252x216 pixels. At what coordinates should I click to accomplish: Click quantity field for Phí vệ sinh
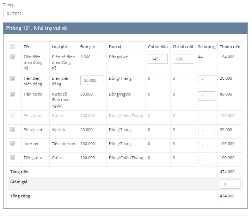click(x=206, y=132)
